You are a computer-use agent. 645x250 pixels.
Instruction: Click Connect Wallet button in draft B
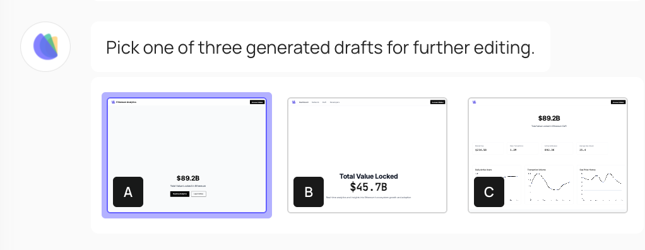click(438, 102)
